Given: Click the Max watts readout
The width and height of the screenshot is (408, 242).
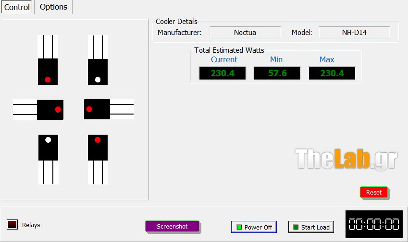Looking at the screenshot, I should [332, 73].
